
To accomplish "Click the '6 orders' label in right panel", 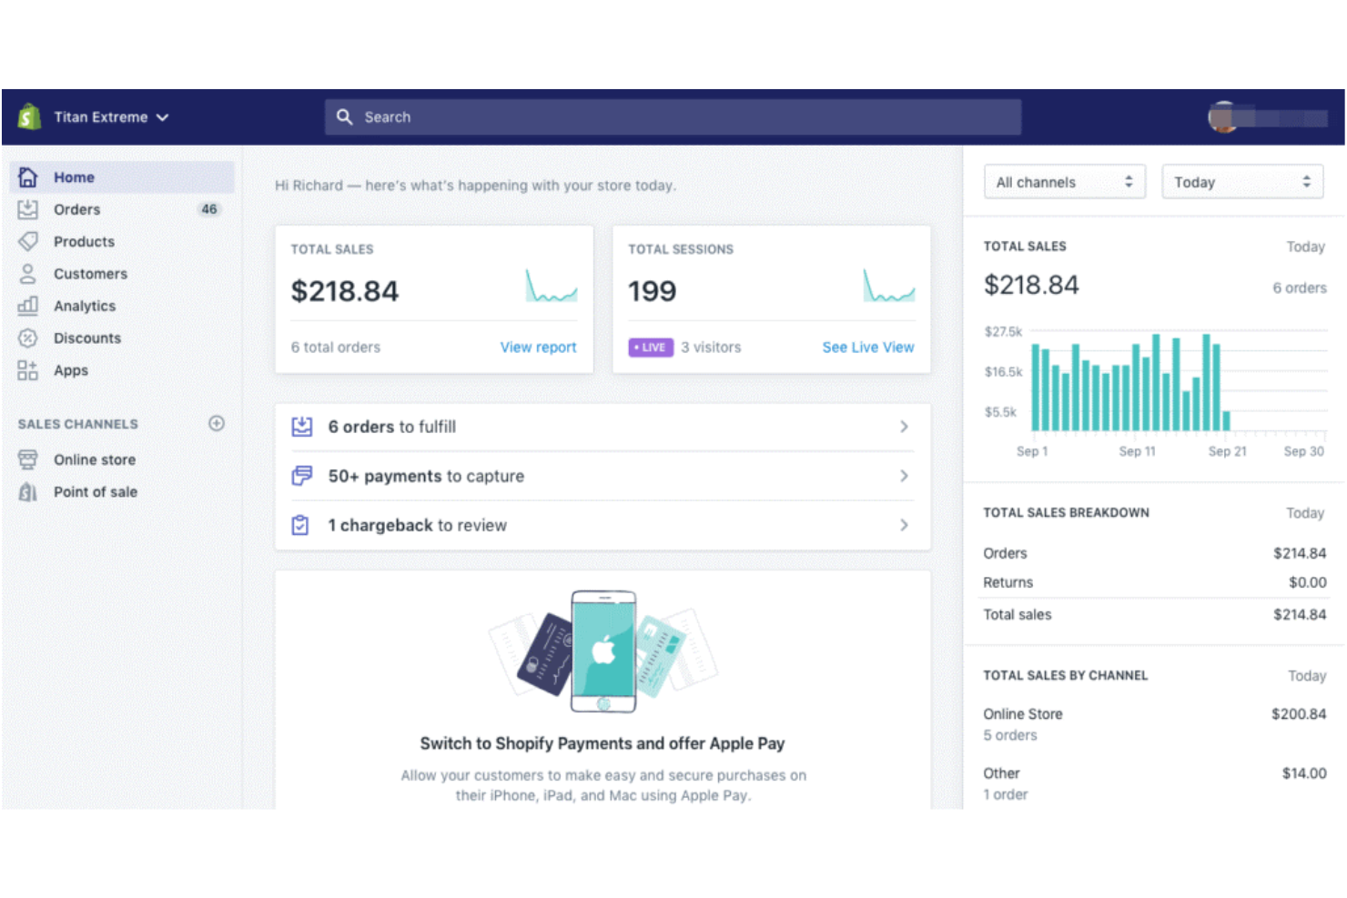I will click(1300, 288).
